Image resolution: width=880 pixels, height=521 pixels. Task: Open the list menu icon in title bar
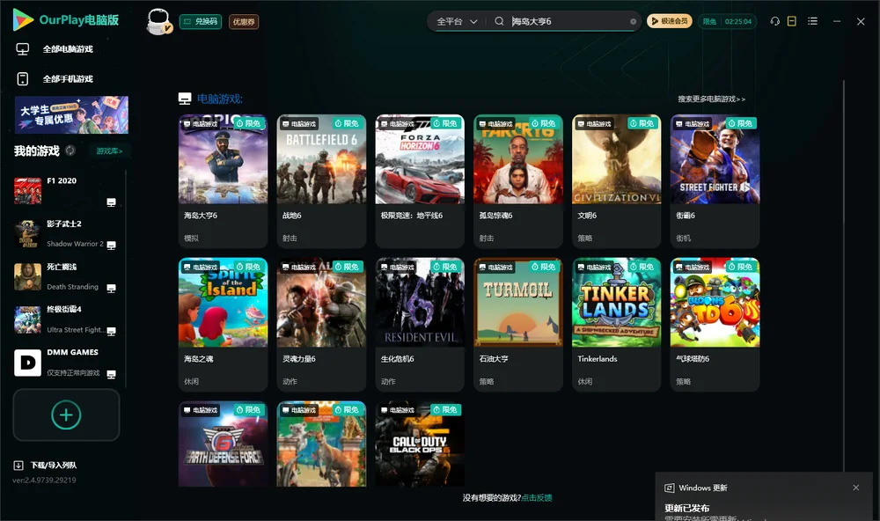(x=812, y=21)
